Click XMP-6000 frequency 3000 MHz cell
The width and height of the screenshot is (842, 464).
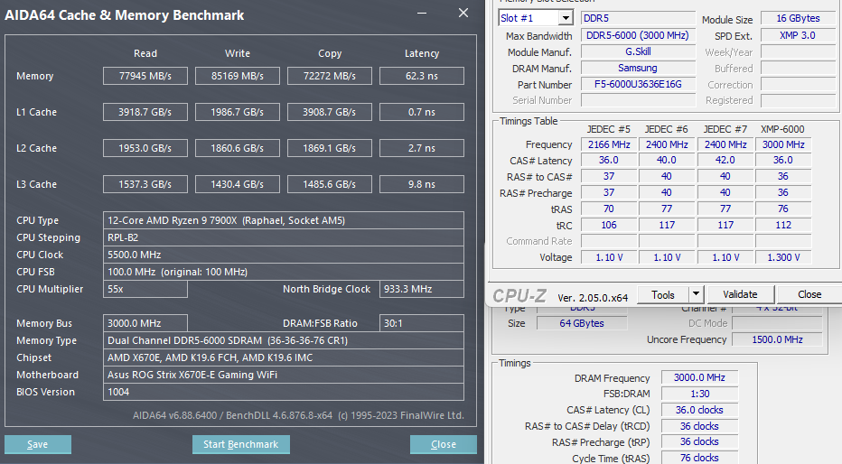coord(783,144)
